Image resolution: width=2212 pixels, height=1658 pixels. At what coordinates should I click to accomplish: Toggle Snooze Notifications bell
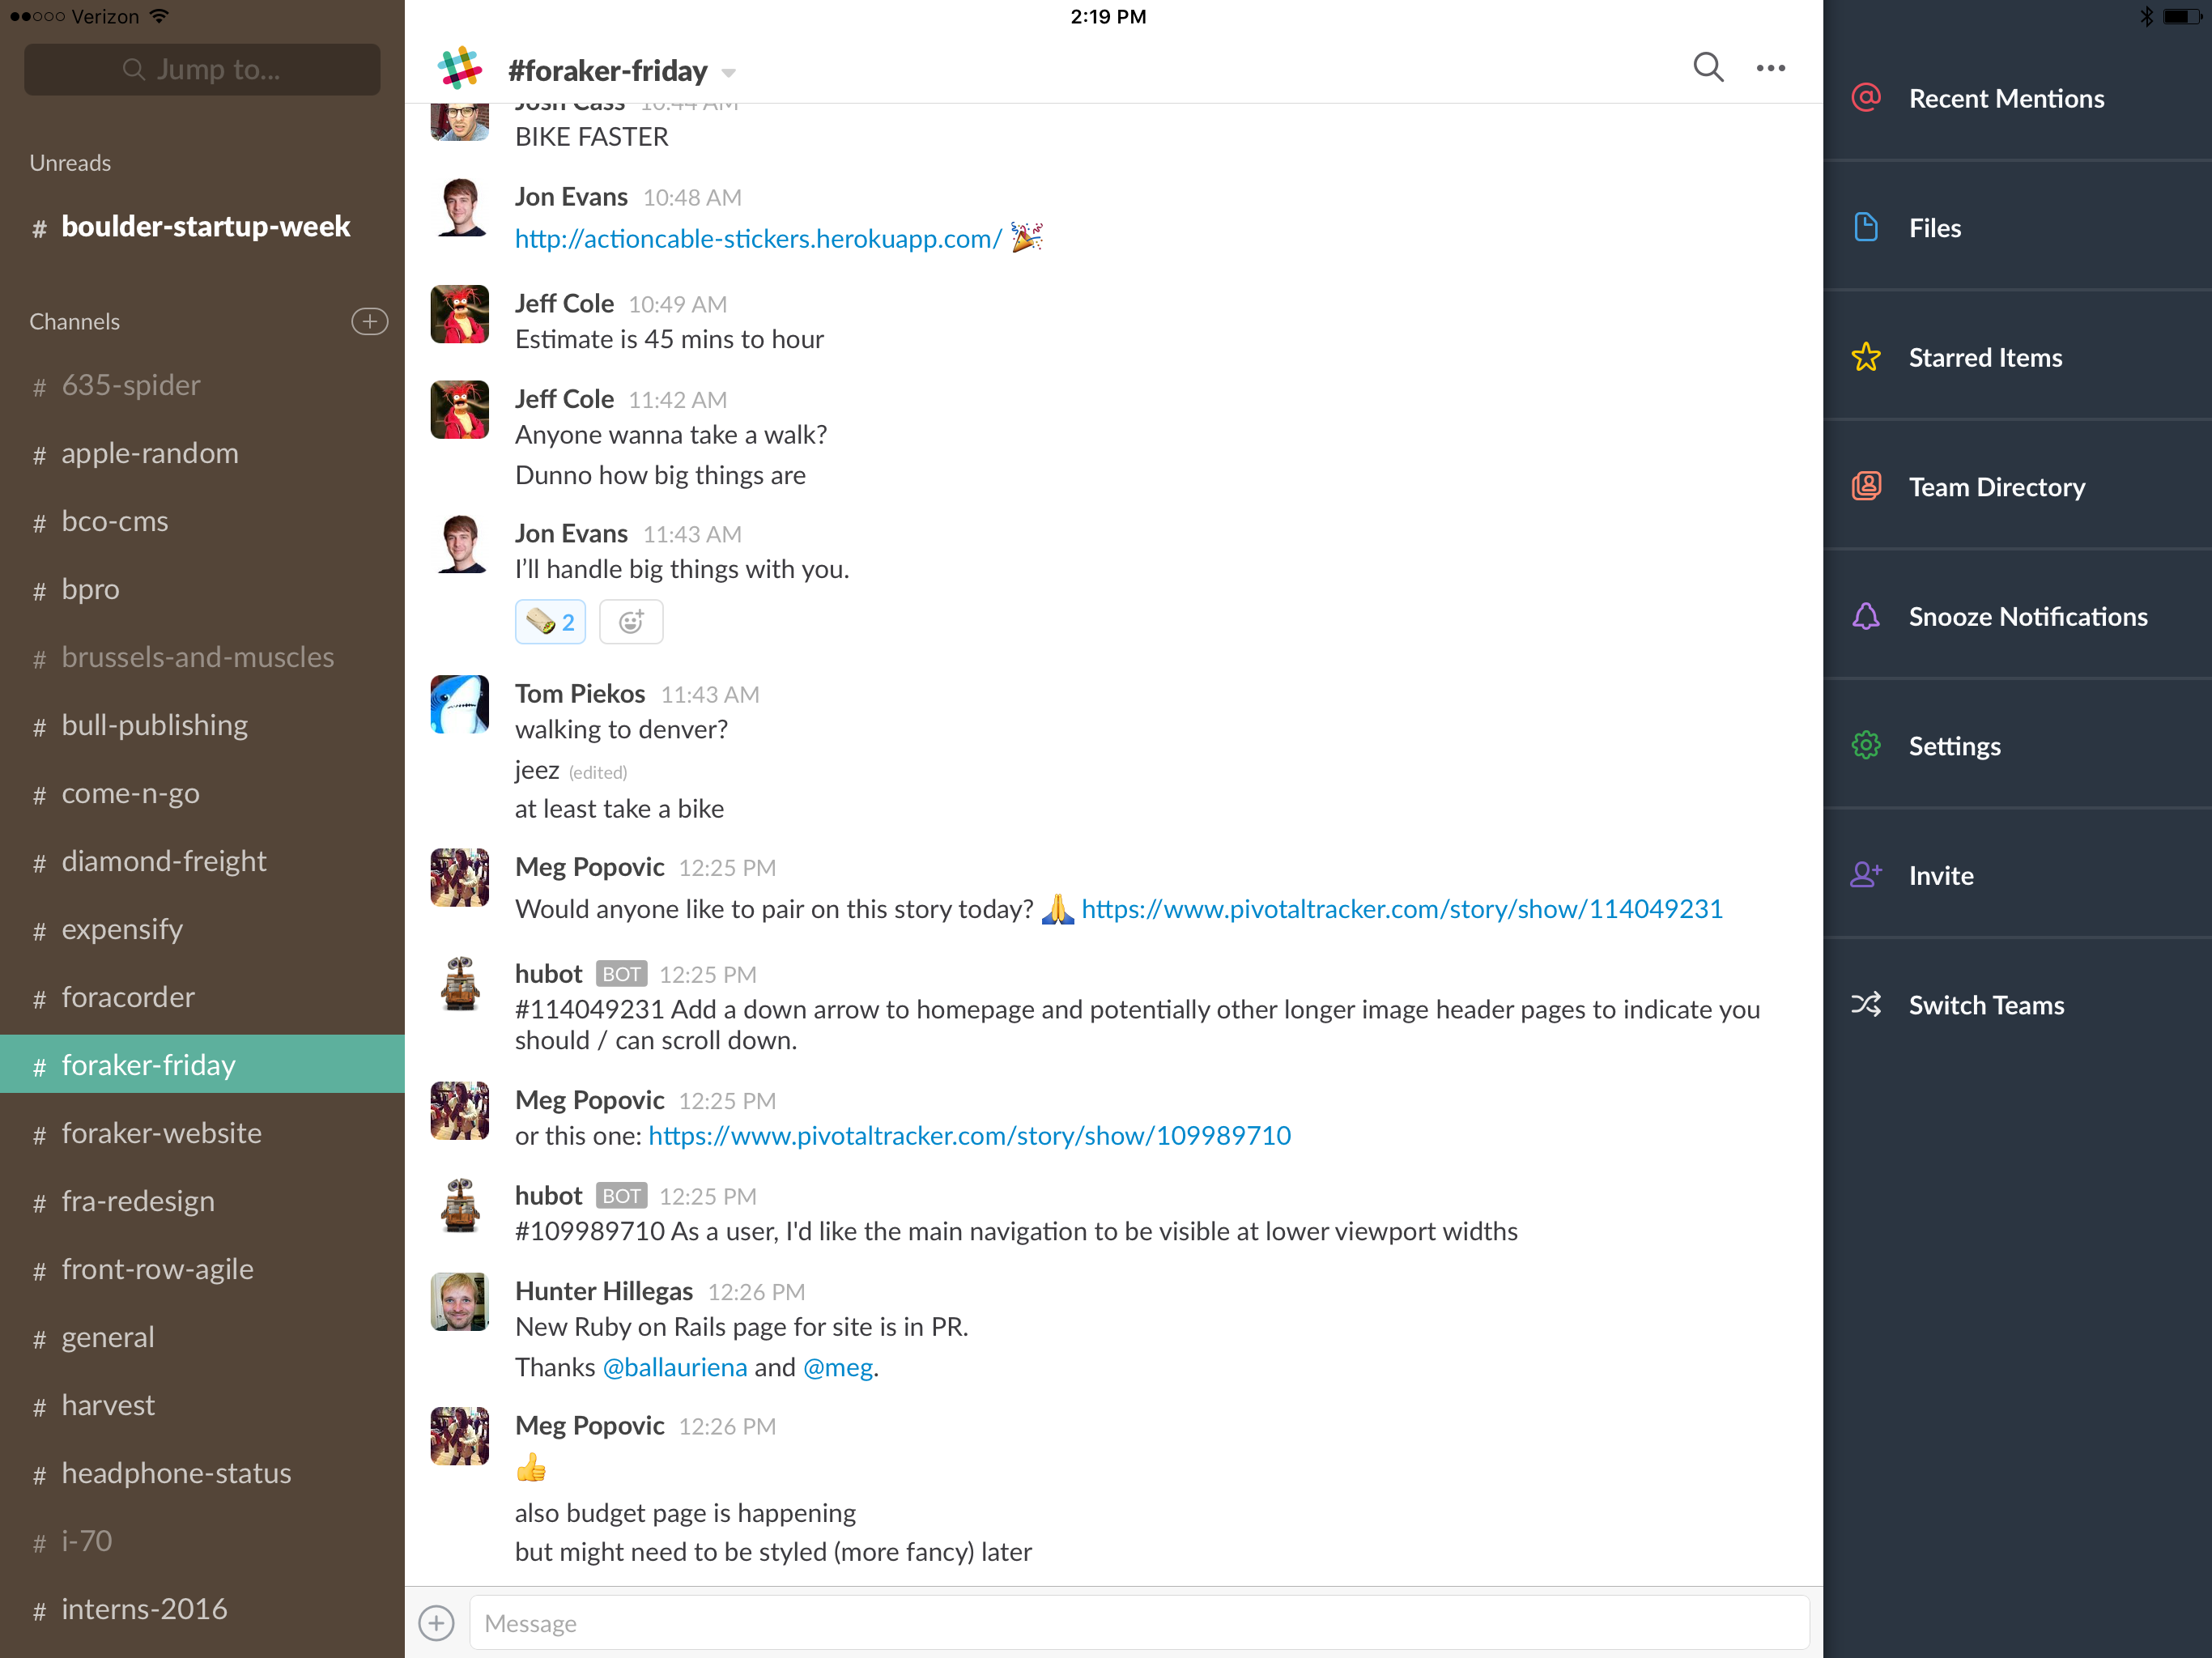click(1866, 616)
